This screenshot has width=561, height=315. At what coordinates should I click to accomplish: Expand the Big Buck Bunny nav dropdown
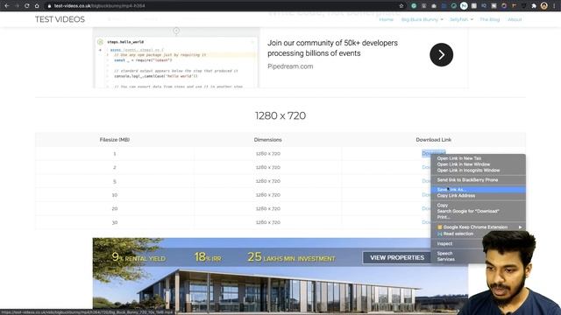[x=423, y=19]
